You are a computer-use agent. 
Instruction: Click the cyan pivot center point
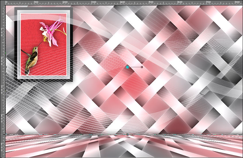coord(127,67)
